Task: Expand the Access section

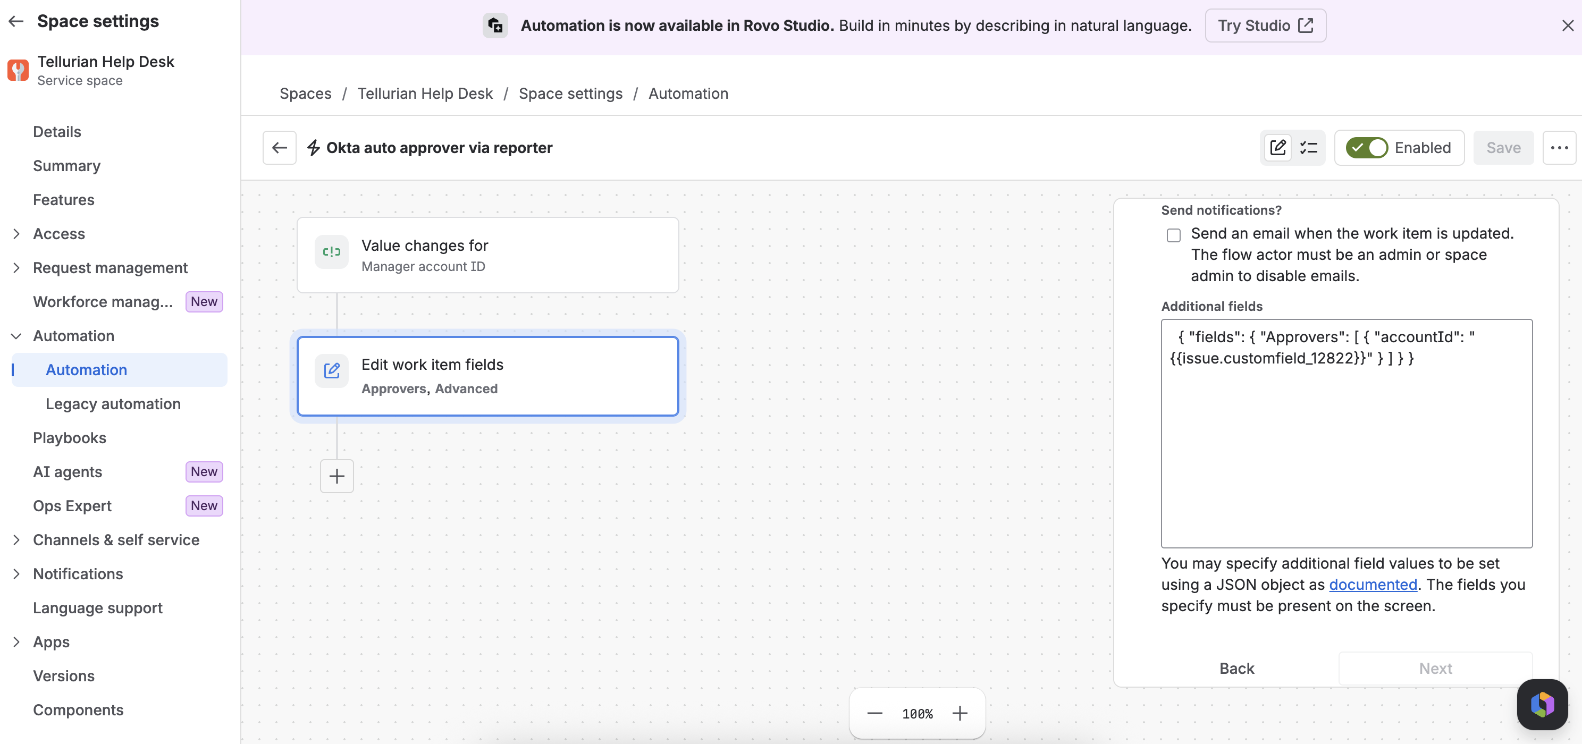Action: 16,234
